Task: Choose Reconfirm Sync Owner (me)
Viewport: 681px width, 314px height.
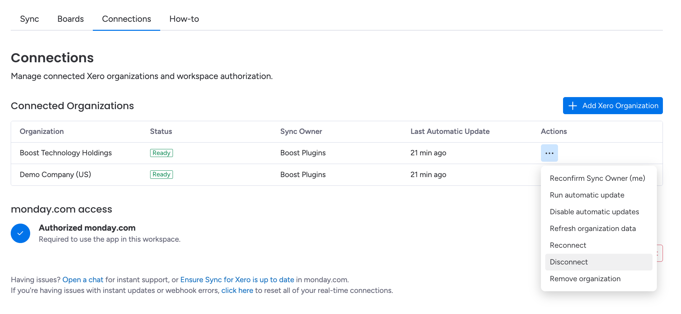Action: tap(597, 178)
